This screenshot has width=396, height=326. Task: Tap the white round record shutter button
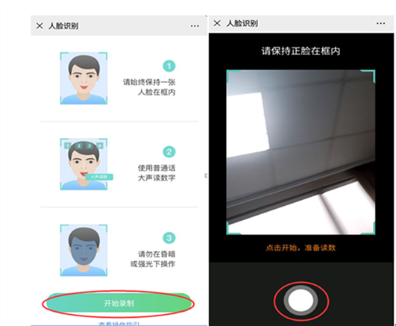301,301
